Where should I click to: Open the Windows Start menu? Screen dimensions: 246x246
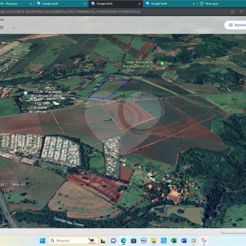(43, 241)
